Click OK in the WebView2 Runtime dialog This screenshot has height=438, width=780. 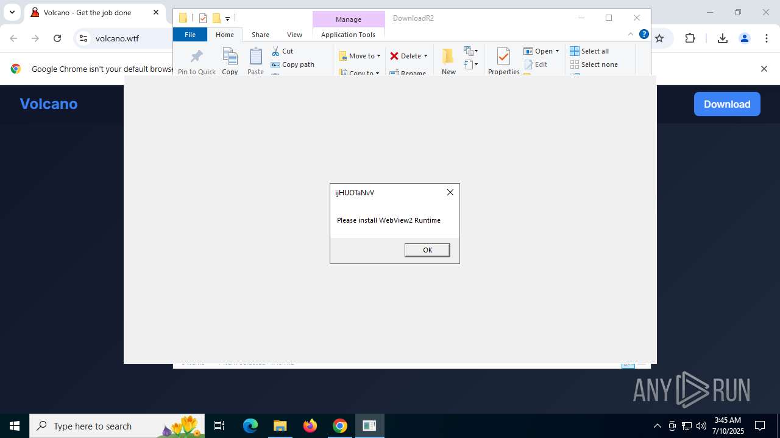(427, 250)
